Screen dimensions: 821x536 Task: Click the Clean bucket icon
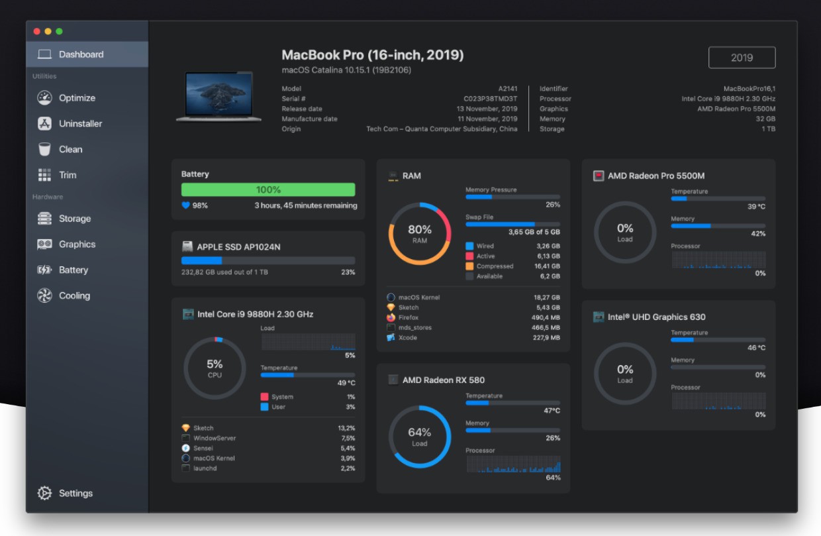coord(44,149)
